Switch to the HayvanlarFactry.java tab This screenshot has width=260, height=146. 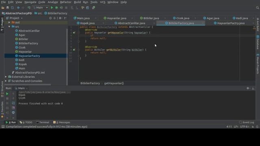[x=231, y=23]
